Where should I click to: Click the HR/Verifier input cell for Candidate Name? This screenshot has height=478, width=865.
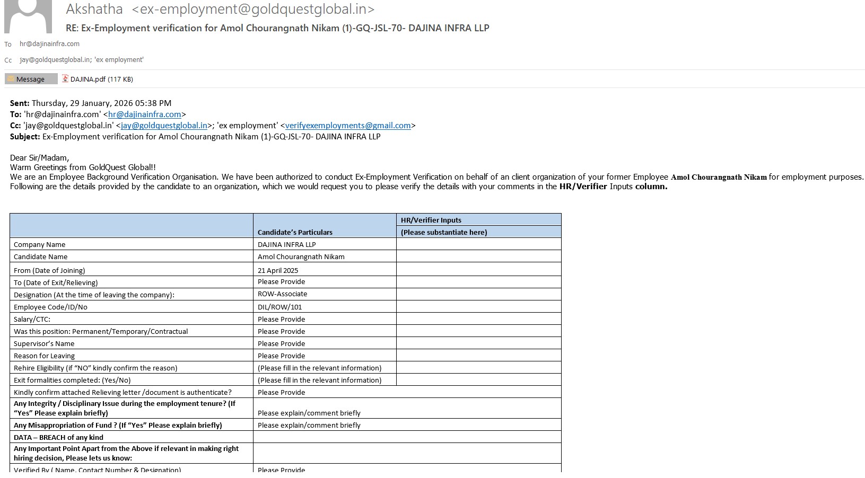tap(478, 256)
